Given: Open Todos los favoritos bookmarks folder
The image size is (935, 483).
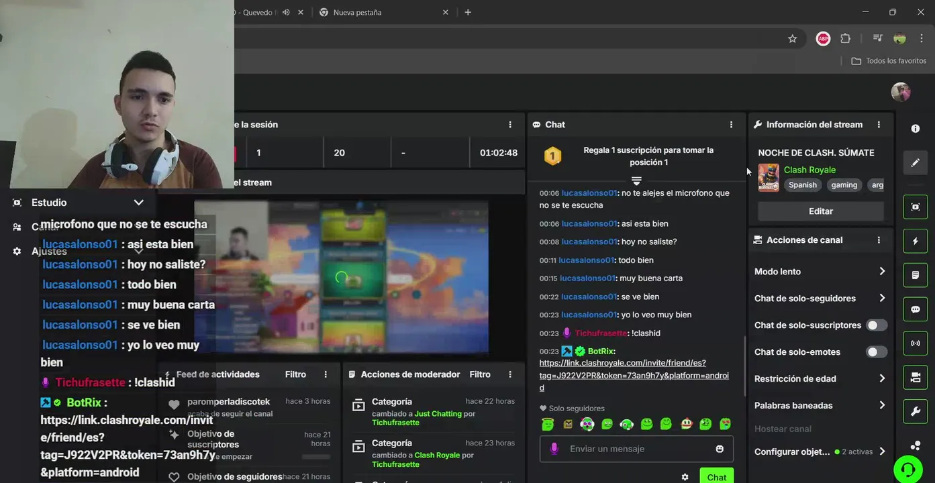Looking at the screenshot, I should [x=889, y=61].
